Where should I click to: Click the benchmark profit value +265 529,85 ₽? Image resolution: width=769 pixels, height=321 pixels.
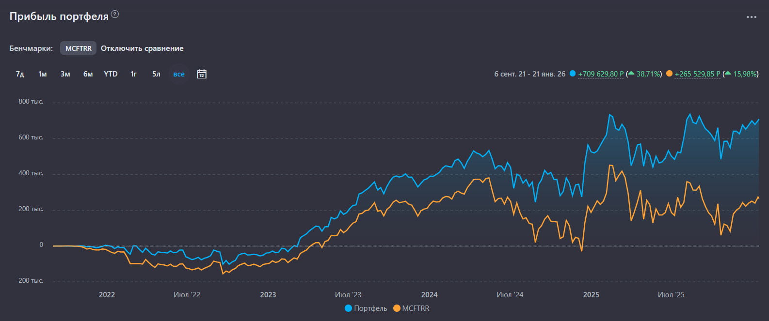pyautogui.click(x=697, y=74)
